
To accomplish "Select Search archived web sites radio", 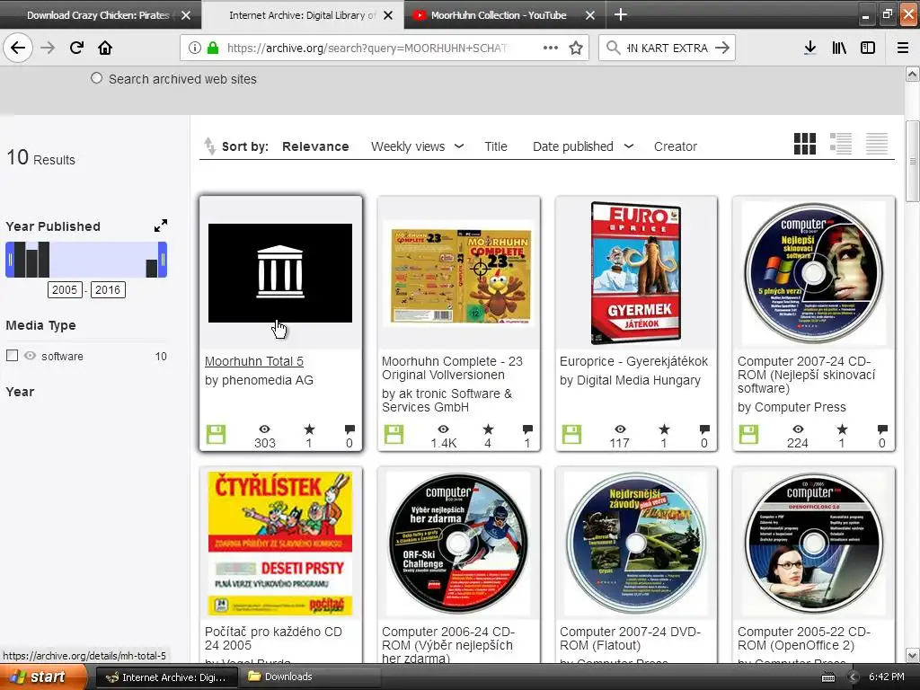I will pyautogui.click(x=97, y=78).
